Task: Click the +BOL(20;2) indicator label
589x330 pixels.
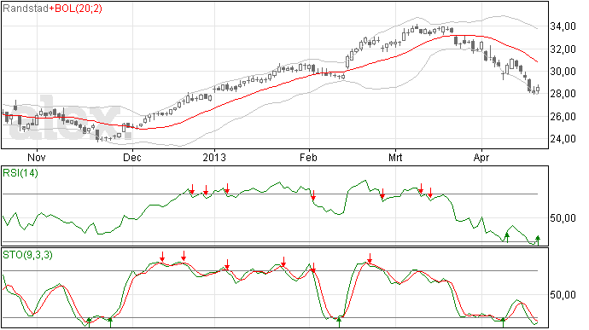Action: point(75,9)
